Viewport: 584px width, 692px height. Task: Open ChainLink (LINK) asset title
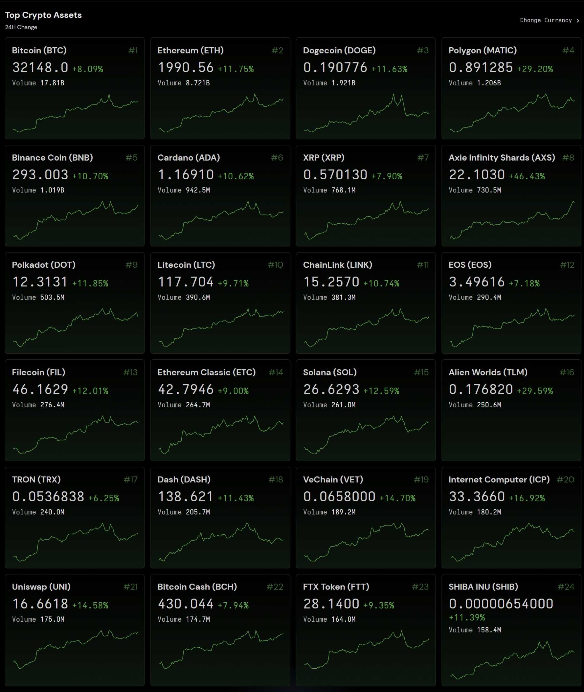[337, 265]
